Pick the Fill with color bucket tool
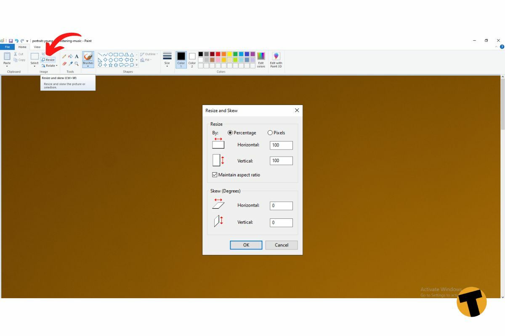505x336 pixels. click(70, 56)
